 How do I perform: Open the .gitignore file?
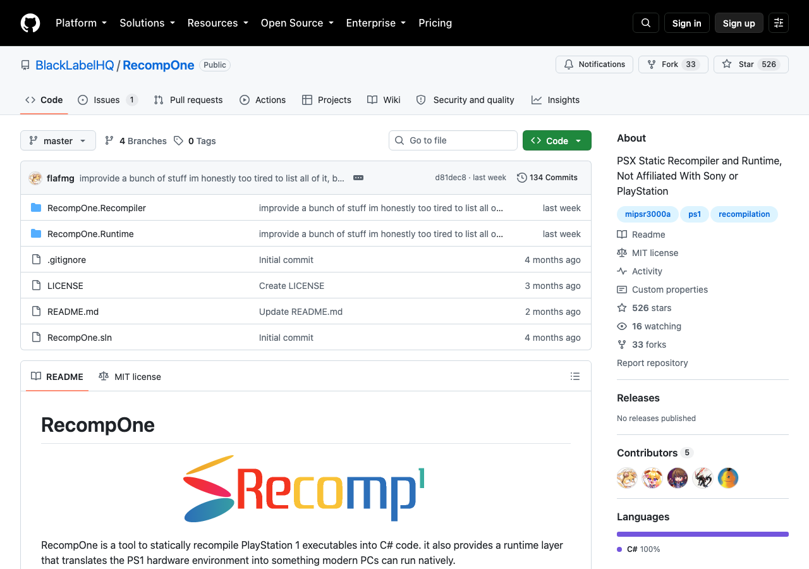click(66, 260)
